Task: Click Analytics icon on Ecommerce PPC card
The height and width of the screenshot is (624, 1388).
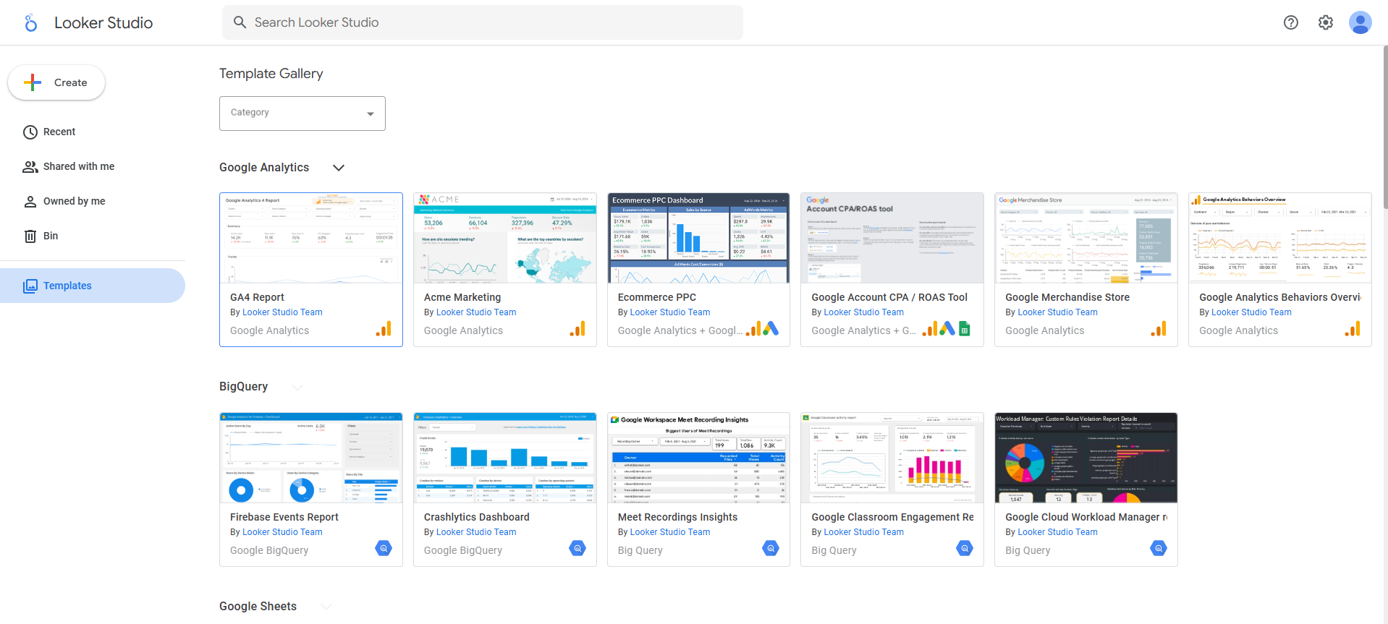Action: [753, 329]
